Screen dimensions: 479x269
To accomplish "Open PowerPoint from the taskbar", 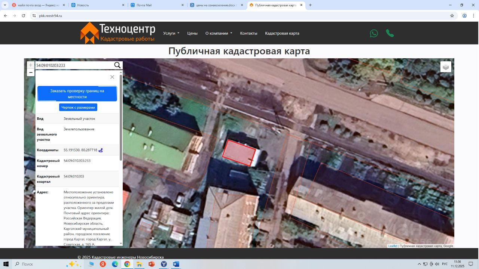I will coord(152,264).
